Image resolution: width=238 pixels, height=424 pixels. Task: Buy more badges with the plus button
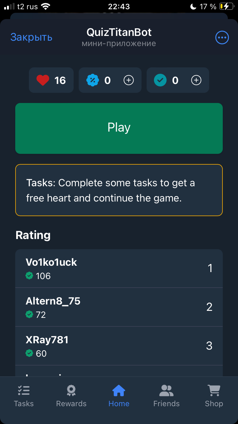coord(129,80)
